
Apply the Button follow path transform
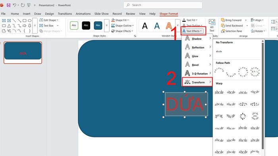255,72
